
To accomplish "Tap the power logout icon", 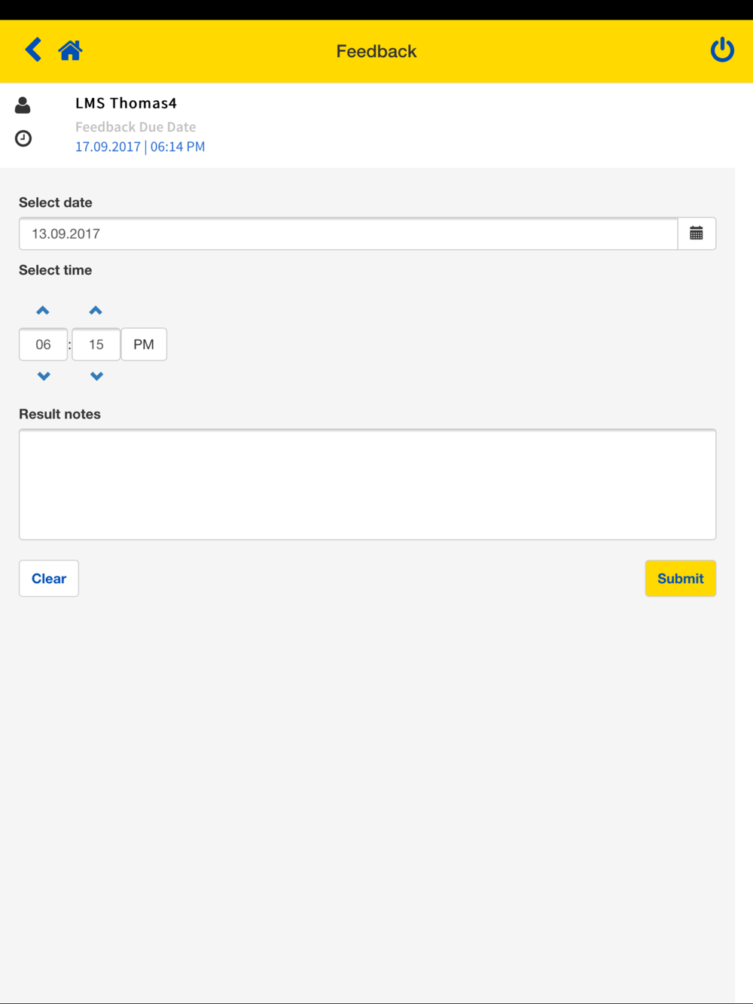I will pos(722,50).
